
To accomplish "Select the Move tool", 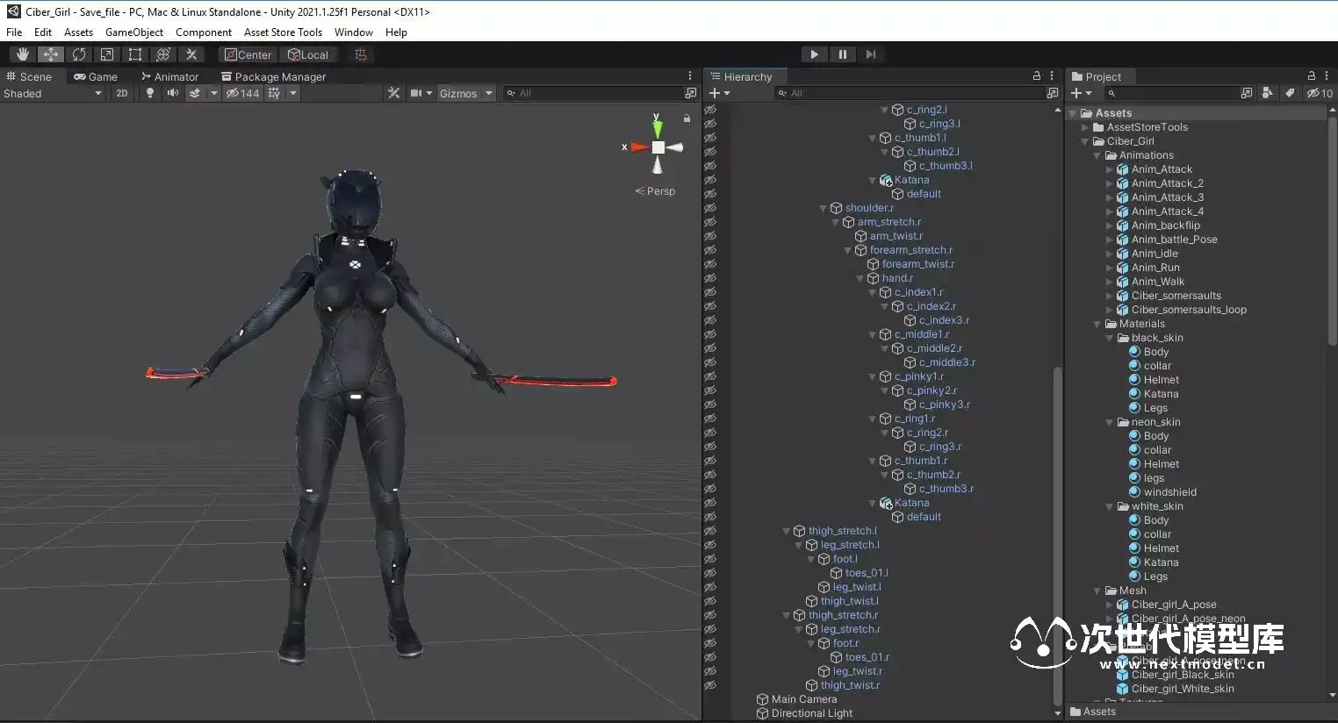I will [x=51, y=54].
